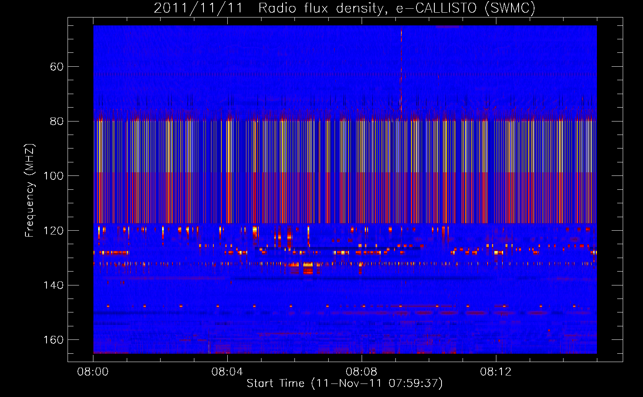Click the 60 MHz frequency tick label
The image size is (643, 397).
pyautogui.click(x=57, y=67)
